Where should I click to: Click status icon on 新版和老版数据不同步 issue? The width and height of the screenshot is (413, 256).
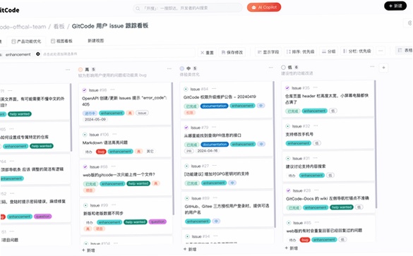(x=85, y=205)
